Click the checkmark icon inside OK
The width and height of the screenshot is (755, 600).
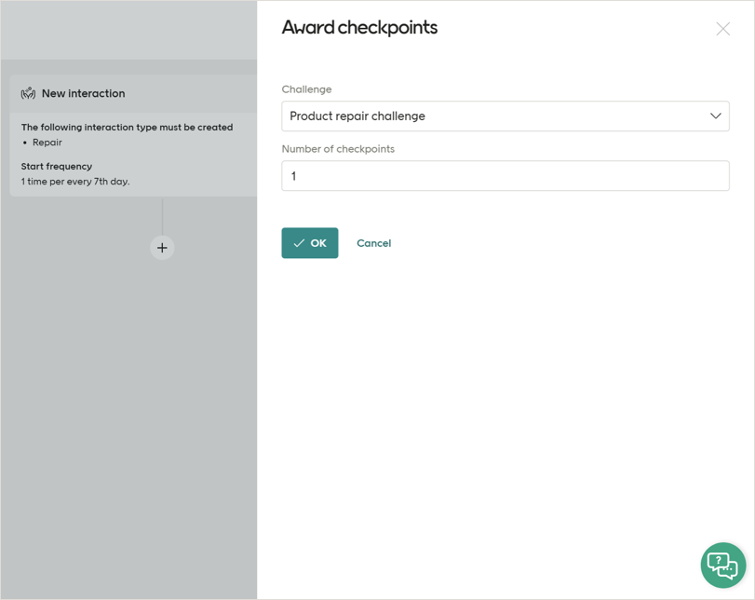(299, 243)
